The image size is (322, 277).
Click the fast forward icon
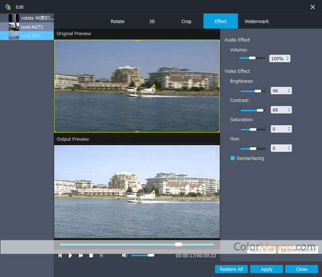[x=81, y=256]
